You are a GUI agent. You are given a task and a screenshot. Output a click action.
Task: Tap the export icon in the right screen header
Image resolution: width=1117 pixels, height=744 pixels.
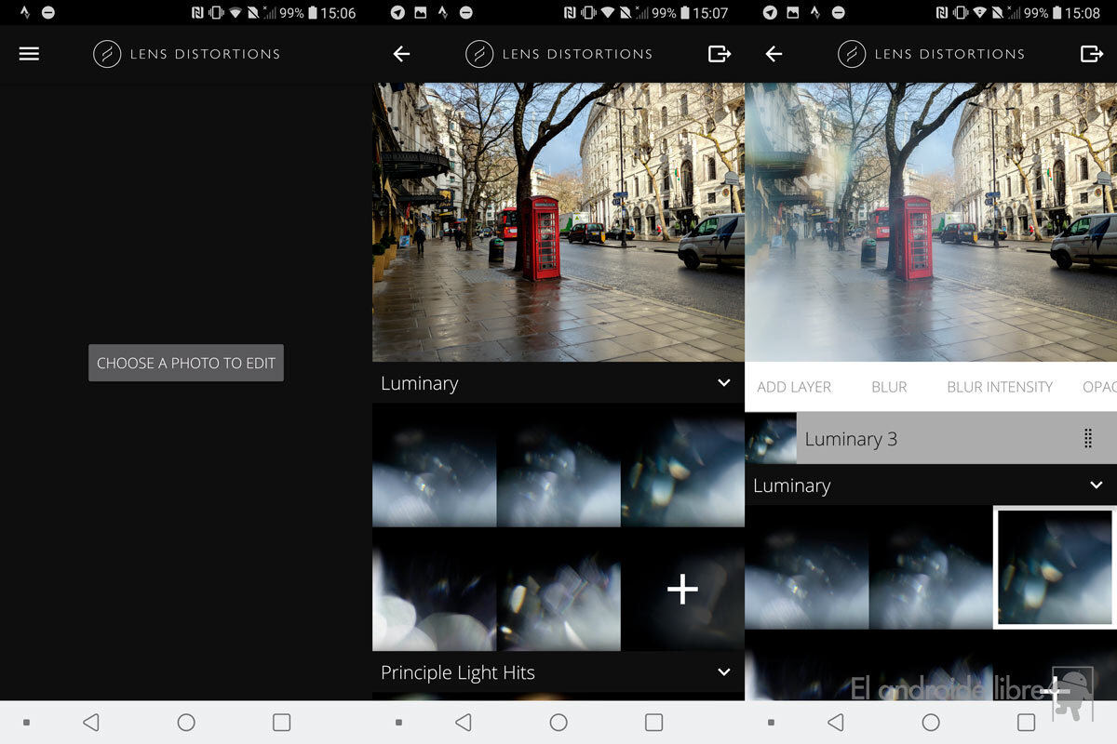[1091, 54]
